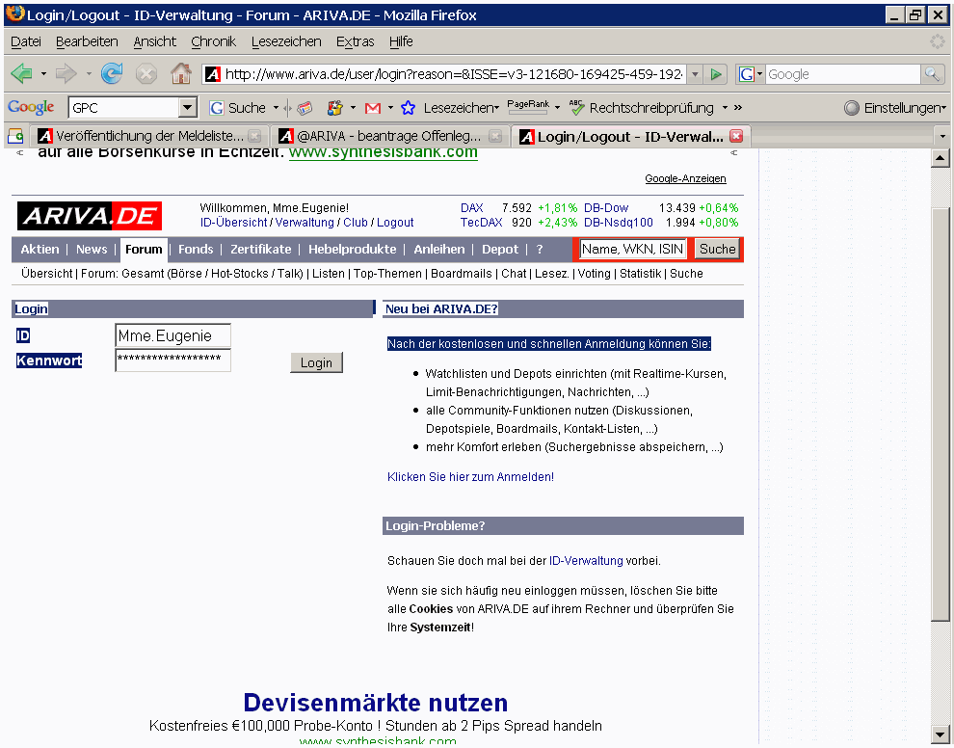Reload the page with the refresh icon
Viewport: 954px width, 748px height.
[x=112, y=74]
